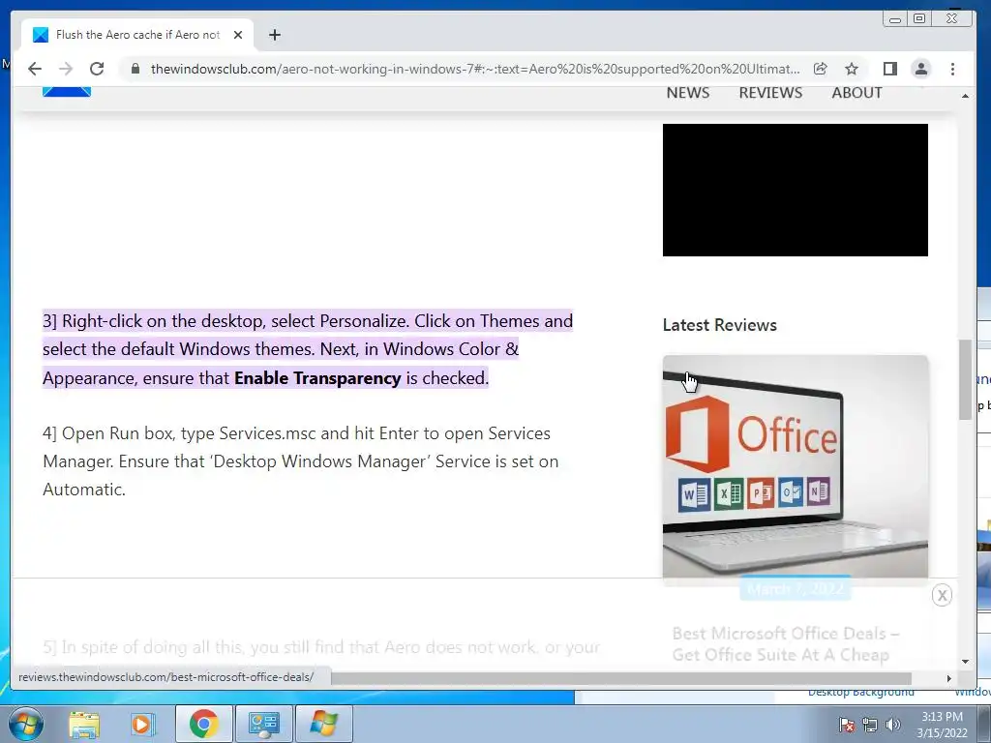
Task: Open the Chrome profile avatar
Action: tap(921, 69)
